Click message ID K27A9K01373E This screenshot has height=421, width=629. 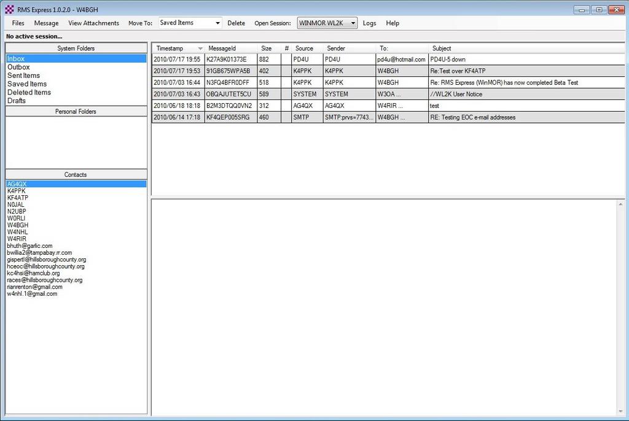point(231,60)
